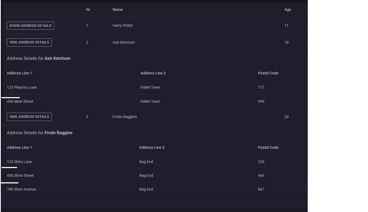Click postal code 777 for Pikachu Lane
This screenshot has width=368, height=212.
(261, 87)
